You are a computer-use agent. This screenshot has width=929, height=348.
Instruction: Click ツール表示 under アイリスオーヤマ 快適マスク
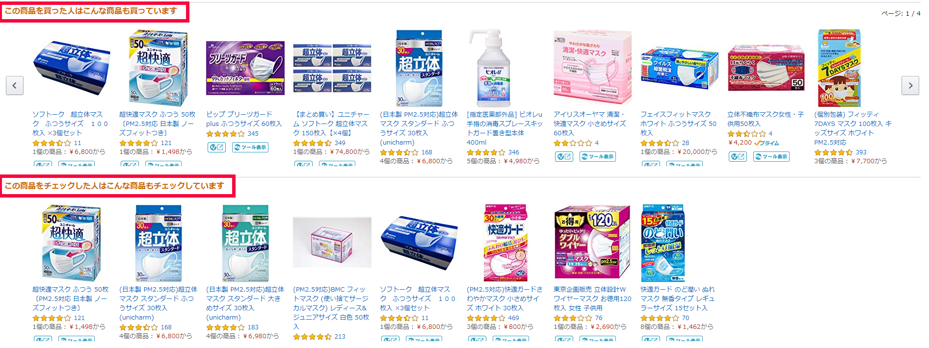(x=598, y=156)
